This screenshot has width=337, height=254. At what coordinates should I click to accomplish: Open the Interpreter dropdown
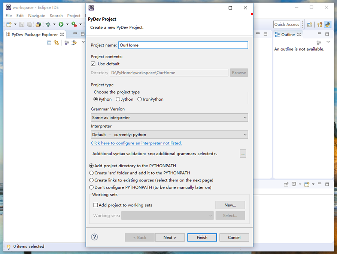pos(169,135)
